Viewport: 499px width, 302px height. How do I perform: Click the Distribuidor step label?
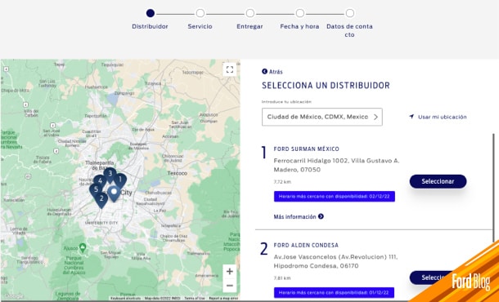point(151,26)
